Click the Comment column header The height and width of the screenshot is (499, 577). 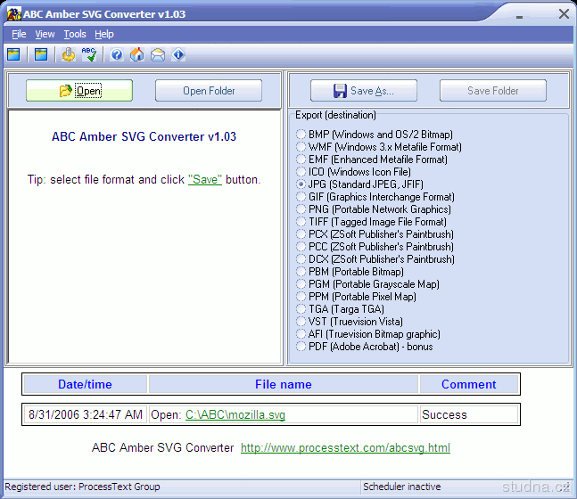(469, 384)
